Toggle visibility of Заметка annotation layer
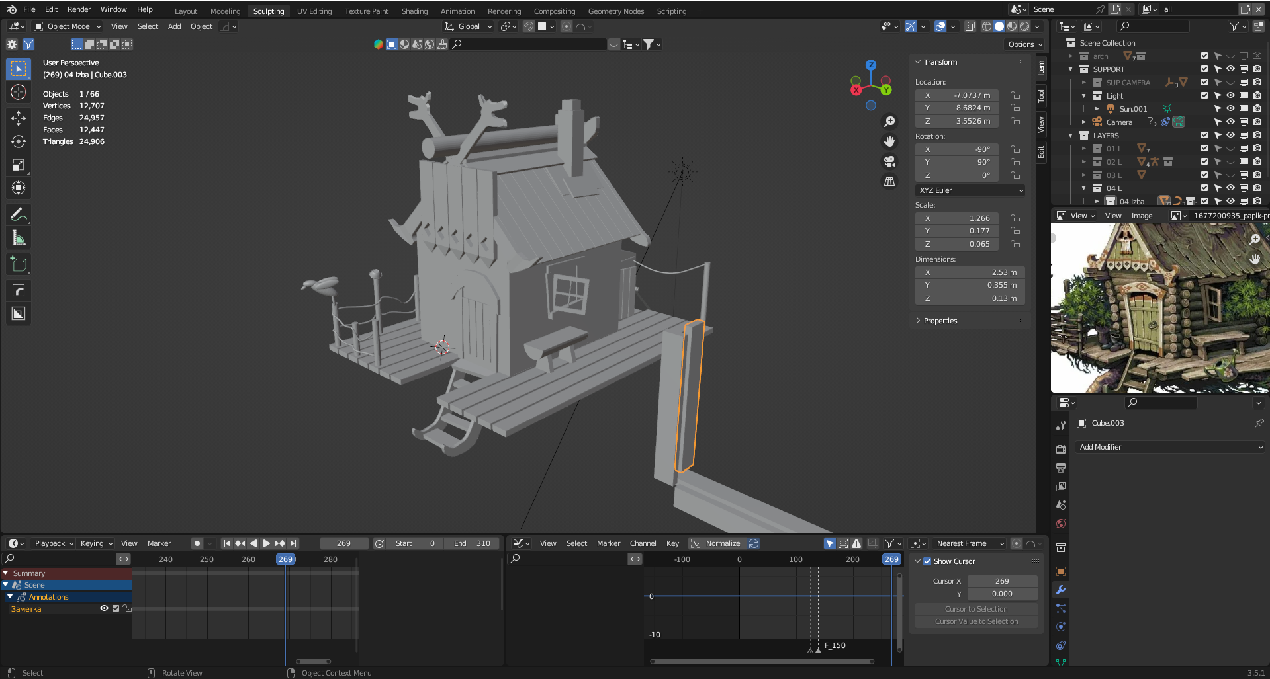This screenshot has height=679, width=1270. point(104,609)
